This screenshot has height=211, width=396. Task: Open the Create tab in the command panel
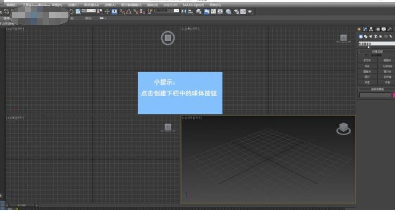pyautogui.click(x=359, y=29)
